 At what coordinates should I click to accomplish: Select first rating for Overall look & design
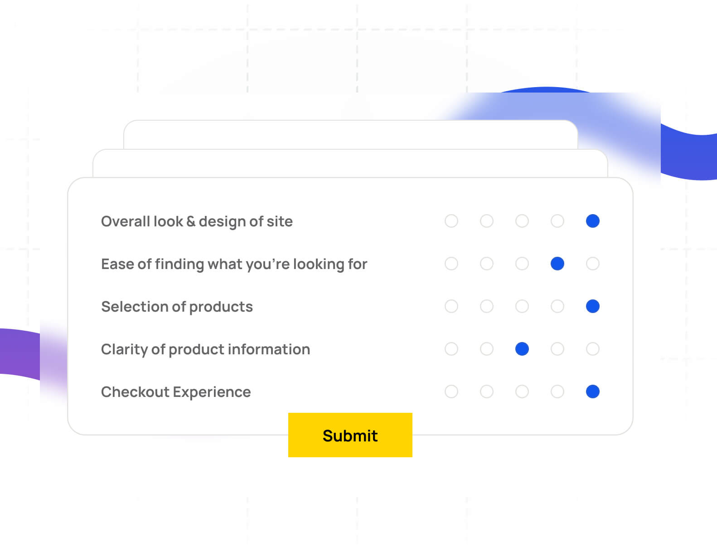click(x=451, y=221)
